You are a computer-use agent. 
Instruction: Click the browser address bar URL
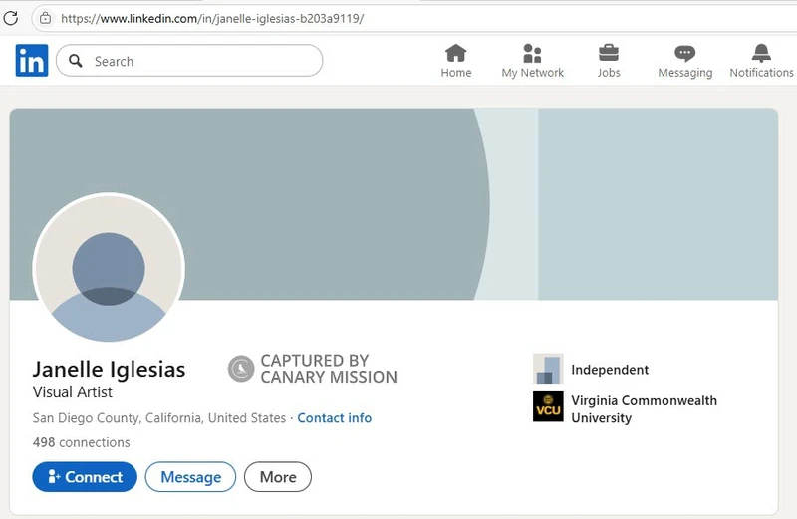[212, 19]
